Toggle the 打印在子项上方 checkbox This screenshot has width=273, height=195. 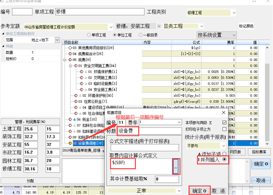pos(224,129)
